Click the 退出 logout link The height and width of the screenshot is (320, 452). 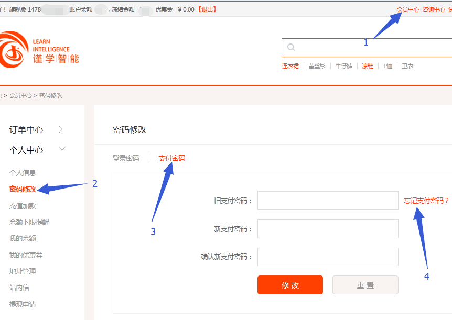[207, 9]
